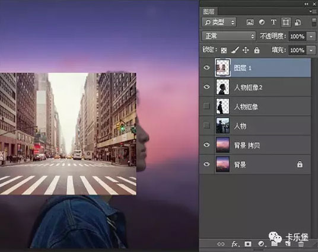Image resolution: width=318 pixels, height=252 pixels.
Task: Add a layer mask
Action: click(x=248, y=244)
